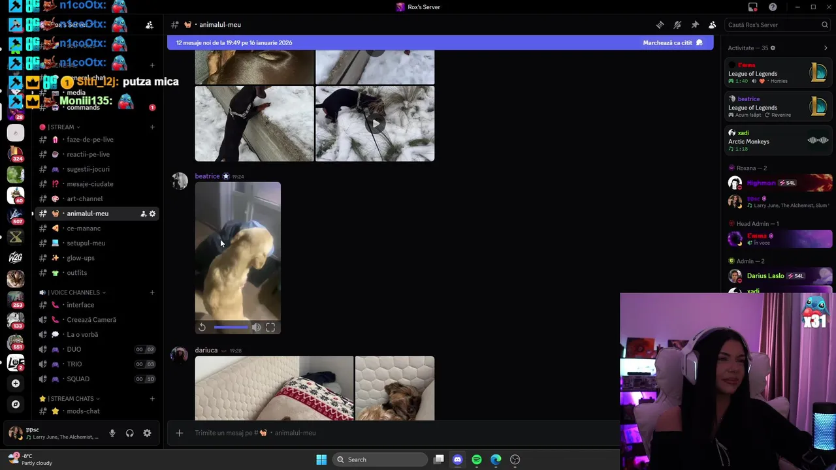Screen dimensions: 836x470
Task: Click Marchează ca citit button
Action: 673,43
